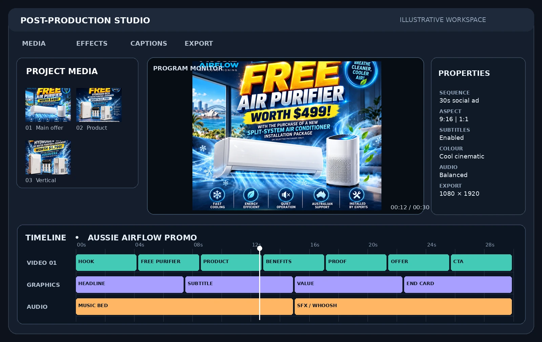Go to the EXPORT tab
The image size is (542, 342).
199,44
